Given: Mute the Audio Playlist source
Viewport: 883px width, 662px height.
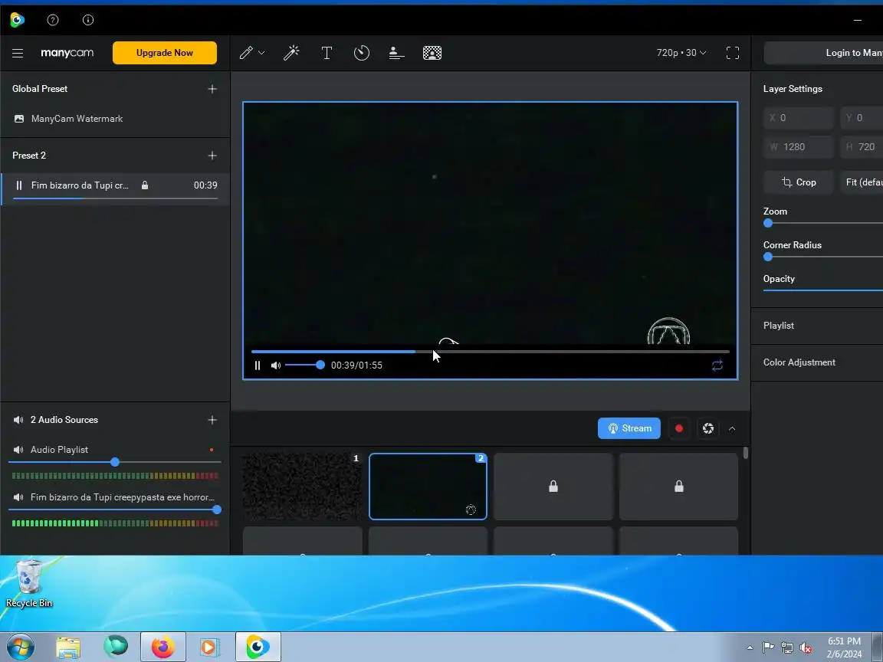Looking at the screenshot, I should [18, 450].
